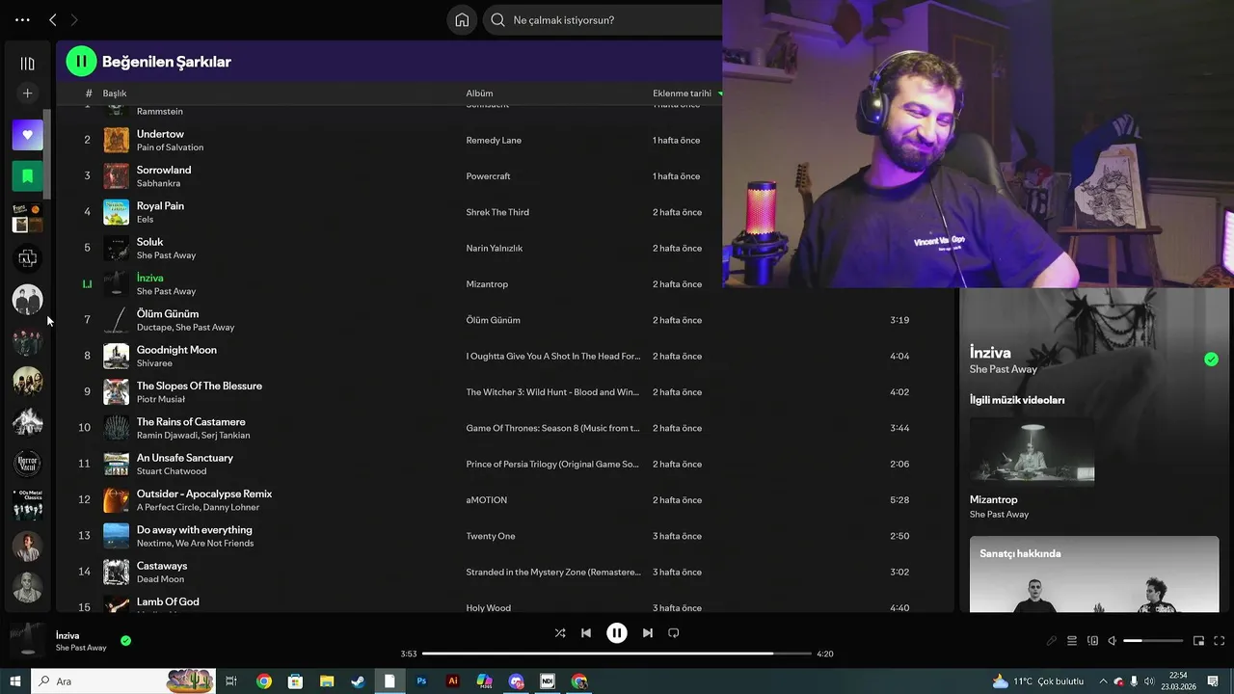The image size is (1234, 694).
Task: Sort by the Eklenme tarihi column
Action: [x=682, y=93]
